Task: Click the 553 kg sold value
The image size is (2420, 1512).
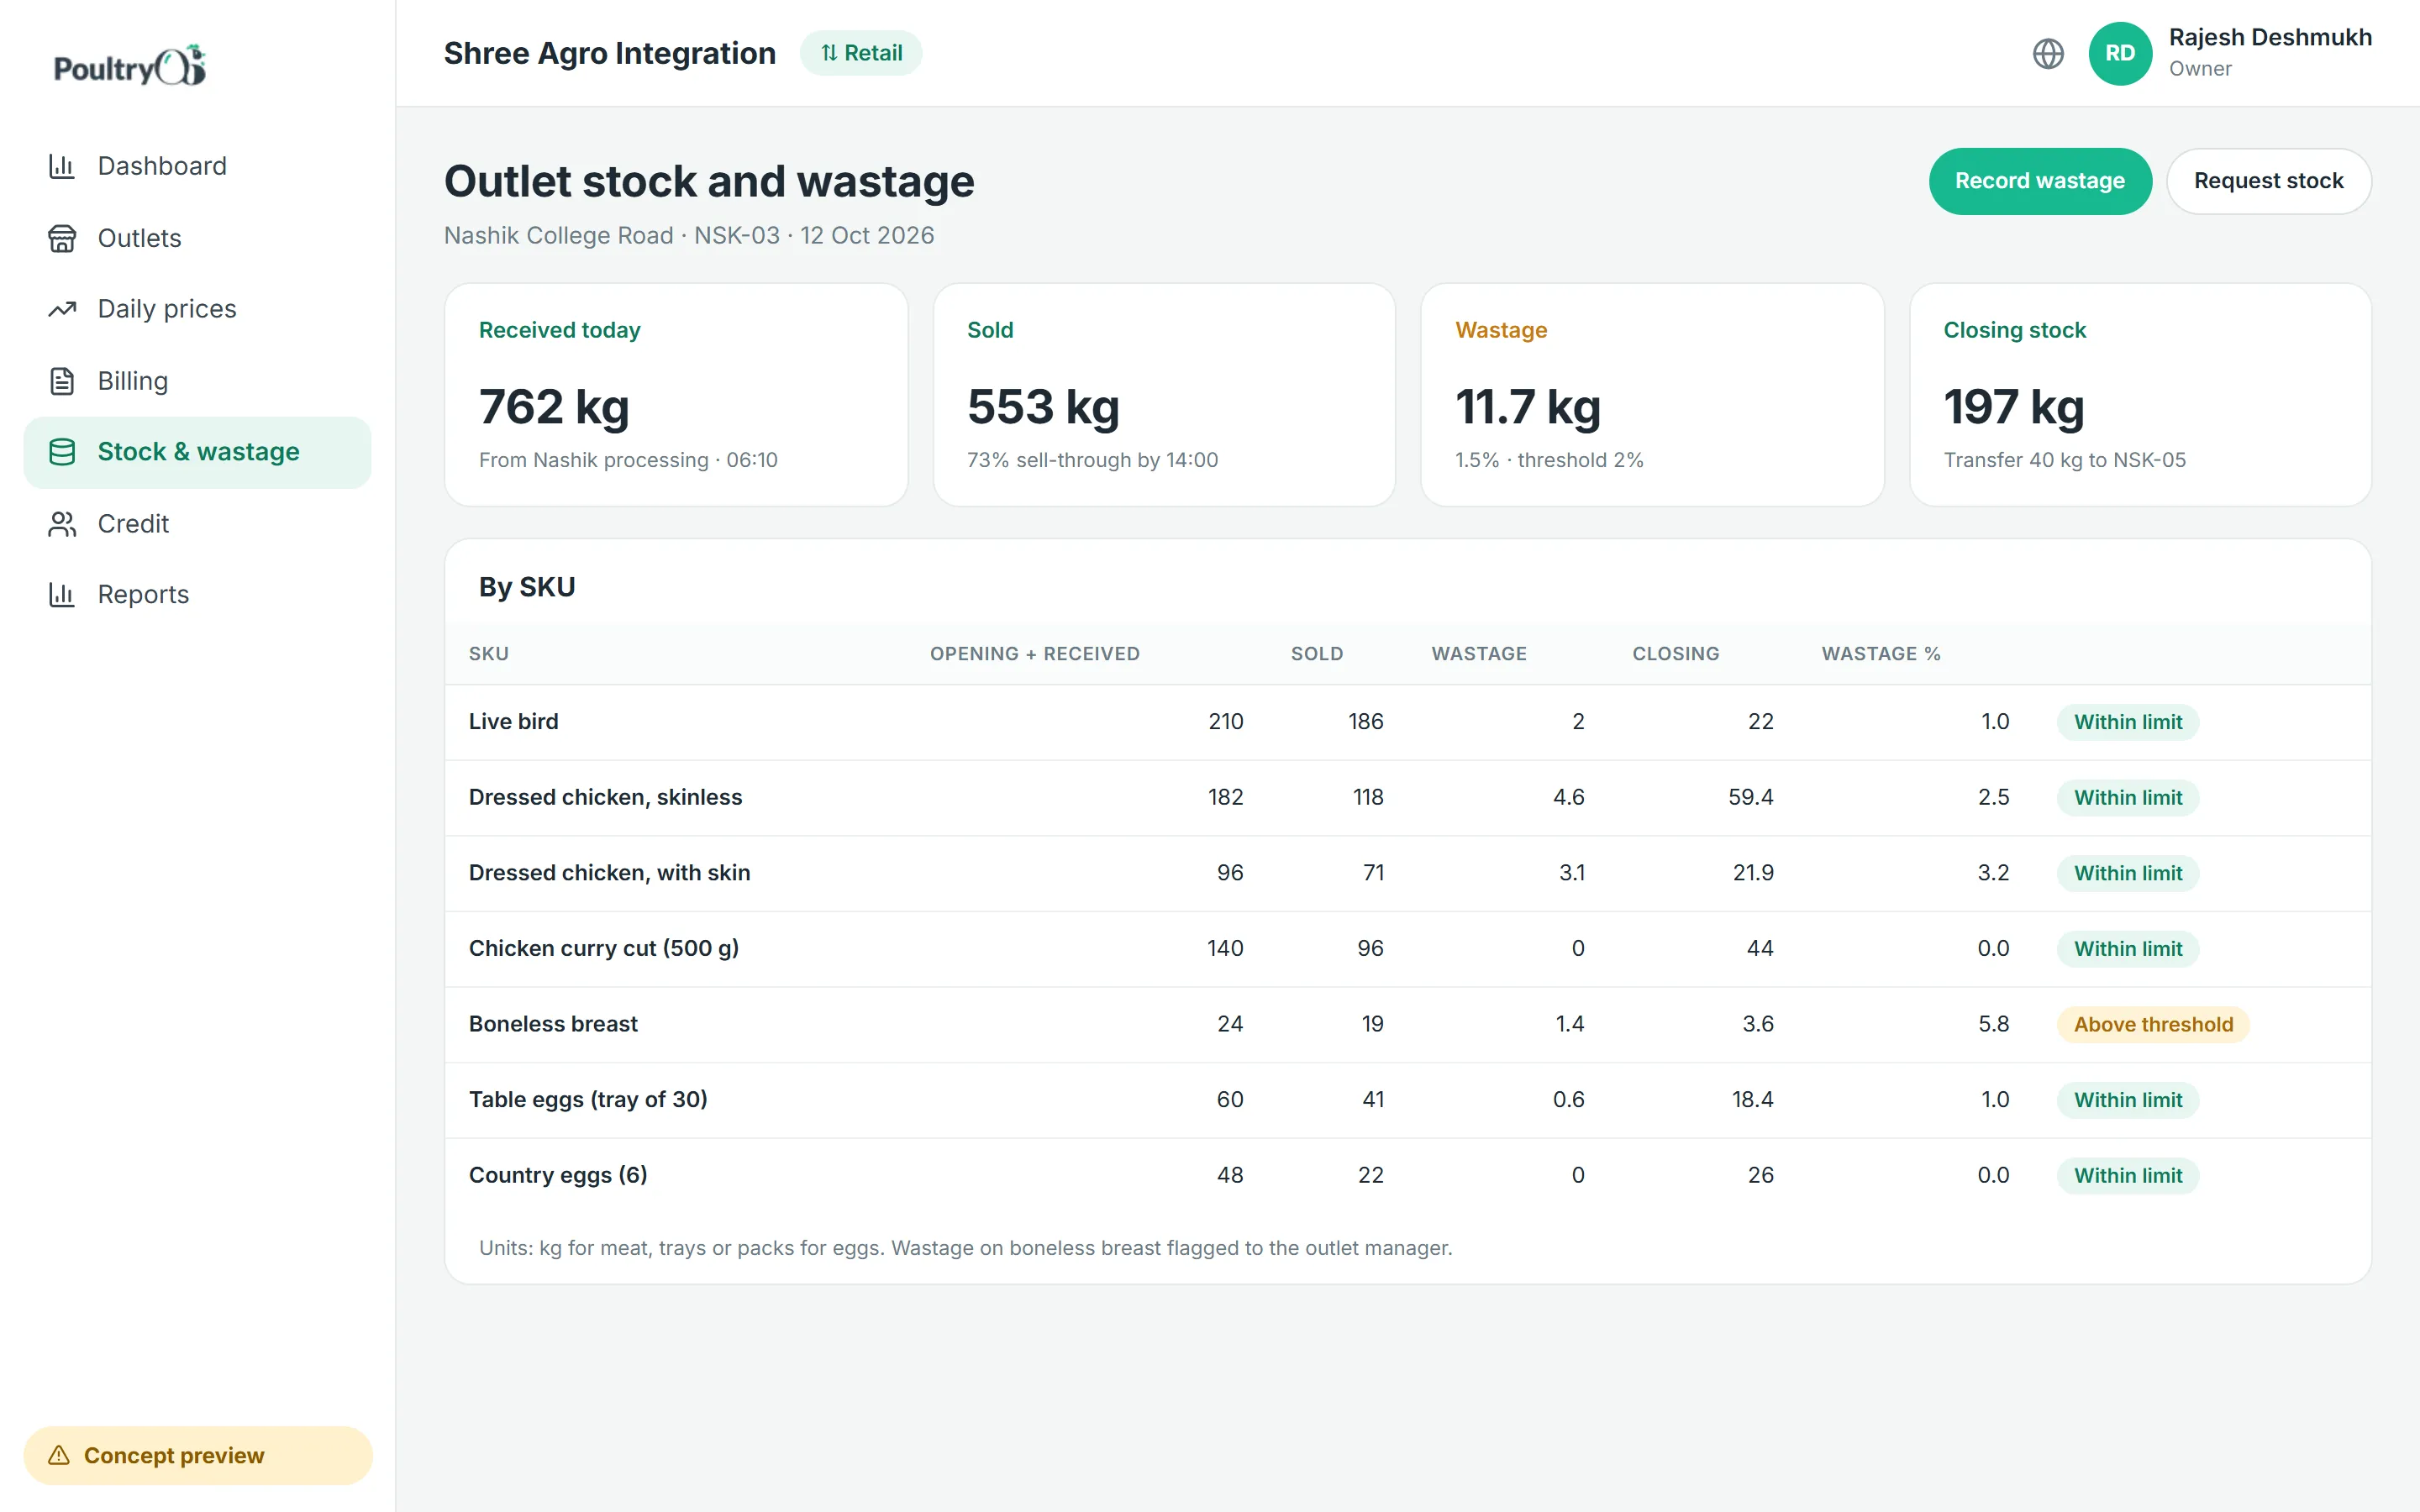Action: coord(1043,407)
